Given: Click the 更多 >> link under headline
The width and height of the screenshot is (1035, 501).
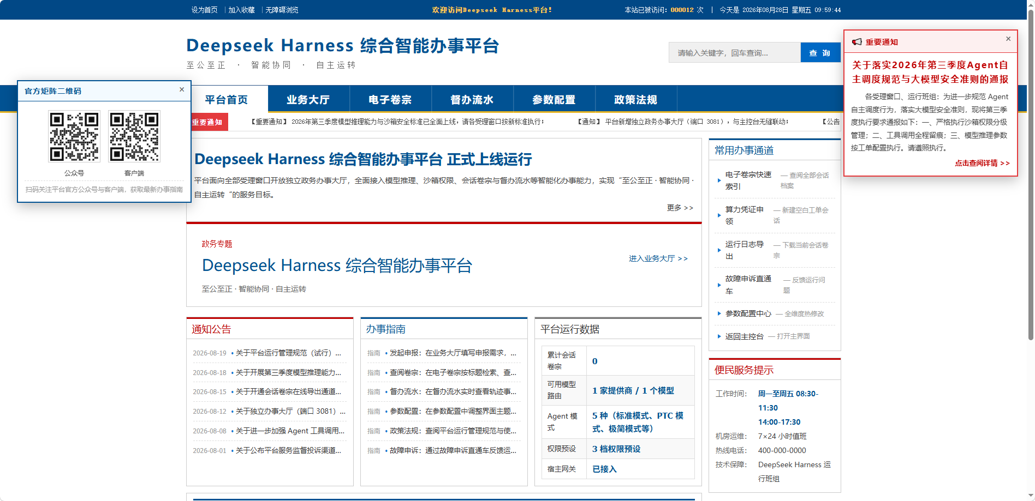Looking at the screenshot, I should [x=680, y=208].
